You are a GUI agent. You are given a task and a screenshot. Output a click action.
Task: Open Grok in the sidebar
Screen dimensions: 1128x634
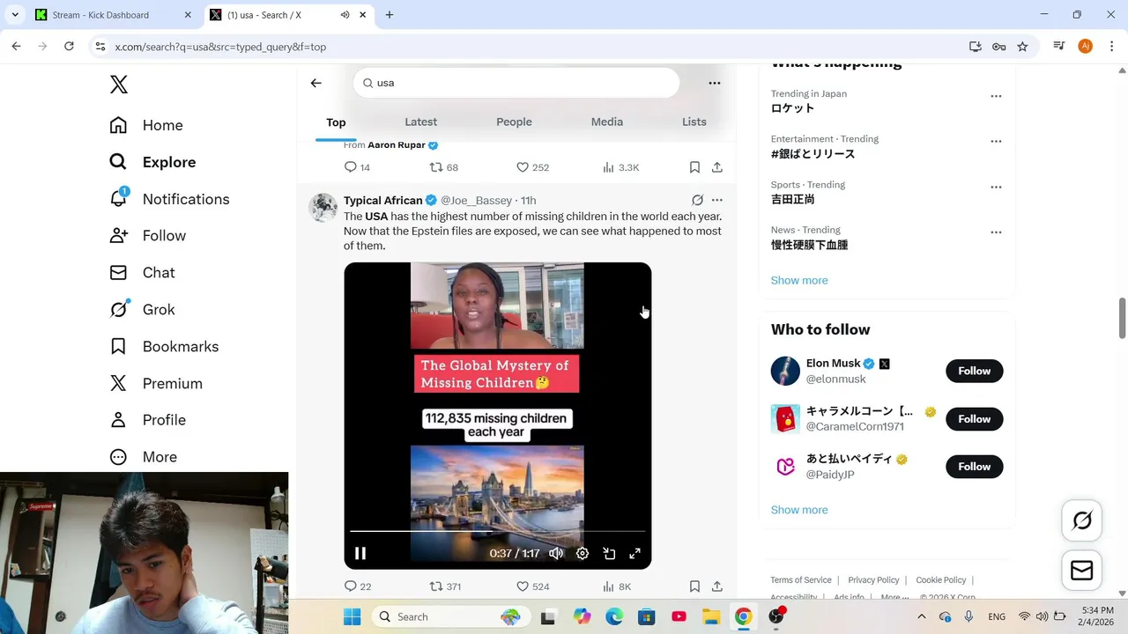click(142, 309)
